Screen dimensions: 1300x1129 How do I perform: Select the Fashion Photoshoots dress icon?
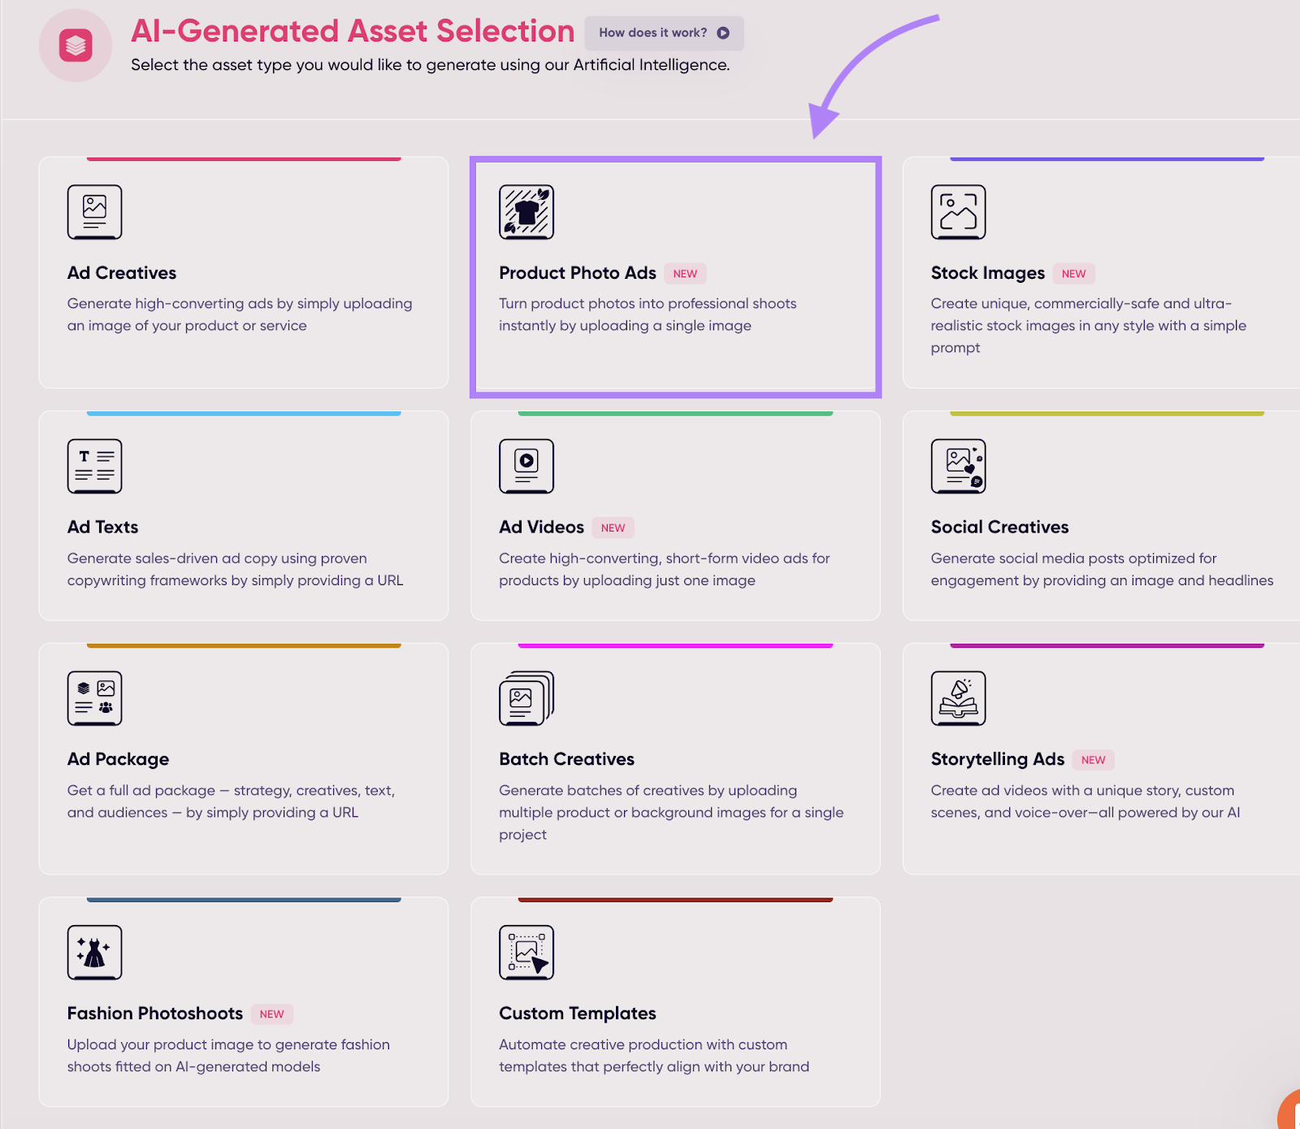tap(94, 952)
